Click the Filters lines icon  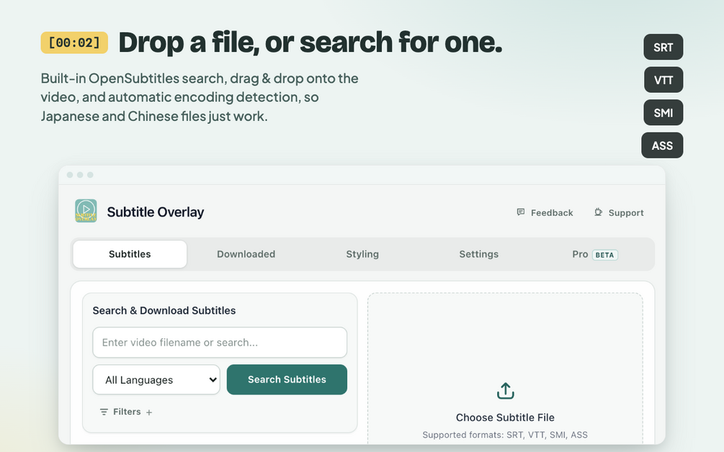(104, 412)
